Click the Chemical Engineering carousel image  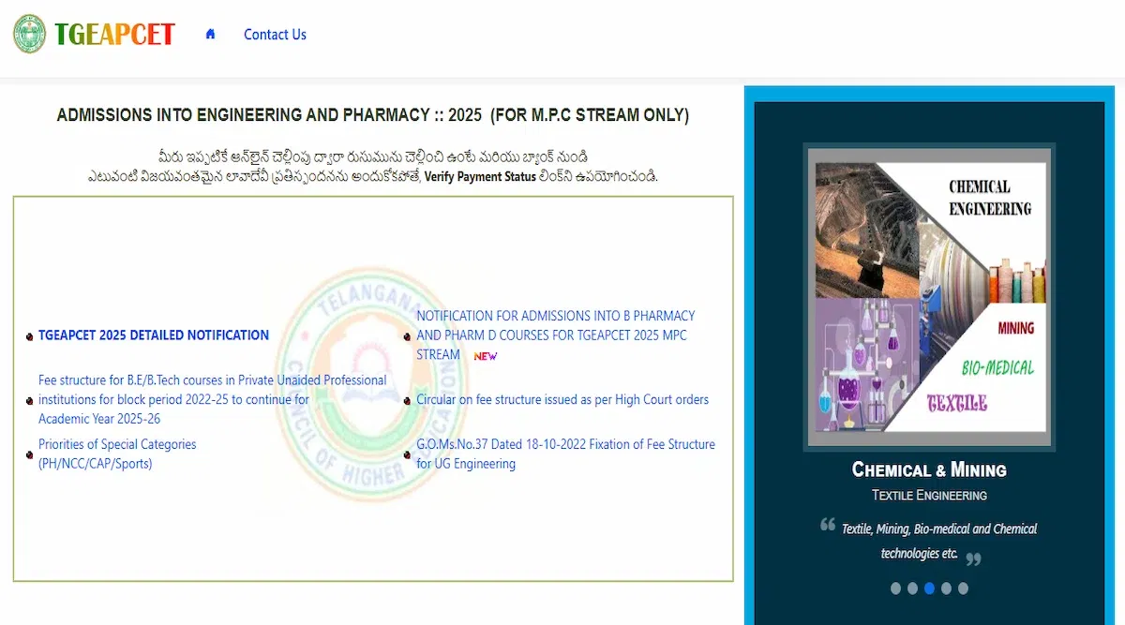coord(929,296)
